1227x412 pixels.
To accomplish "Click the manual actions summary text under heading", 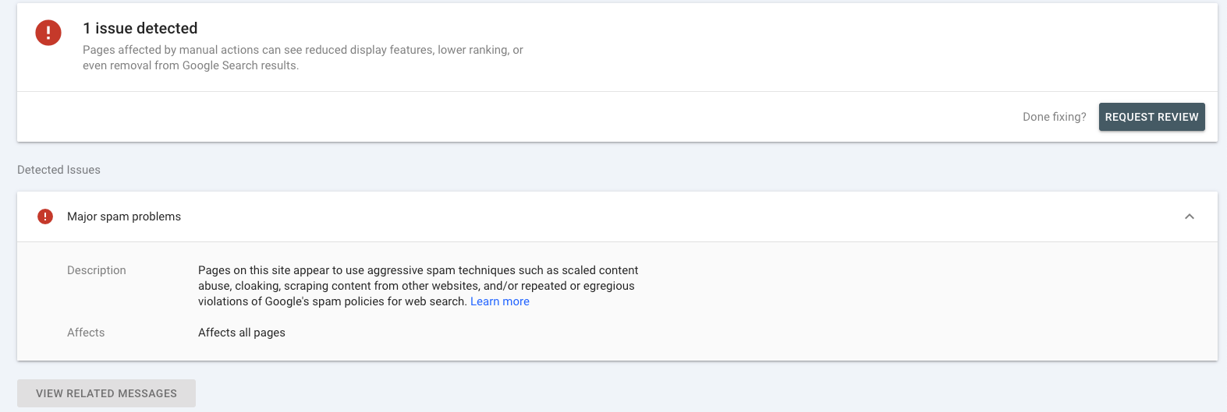I will [303, 58].
